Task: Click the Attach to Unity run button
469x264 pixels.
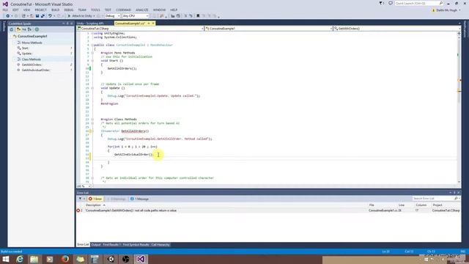Action: [x=81, y=16]
